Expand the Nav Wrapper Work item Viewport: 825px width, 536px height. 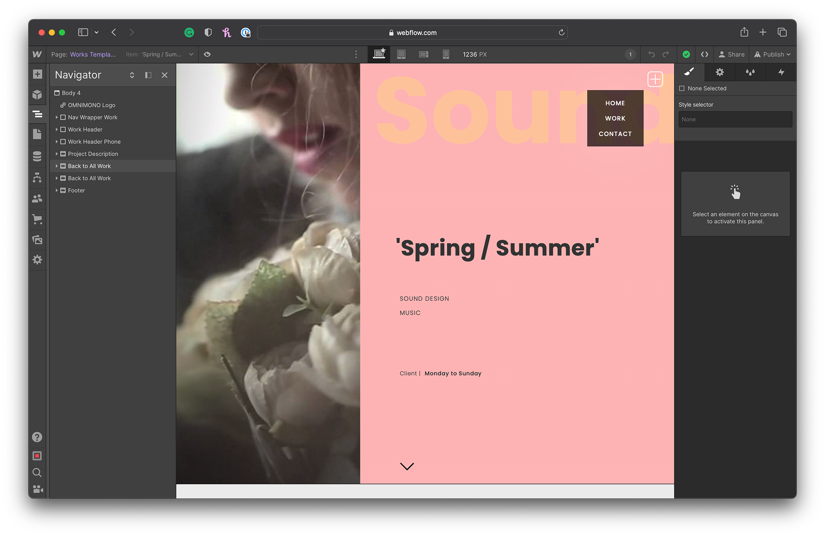[57, 117]
